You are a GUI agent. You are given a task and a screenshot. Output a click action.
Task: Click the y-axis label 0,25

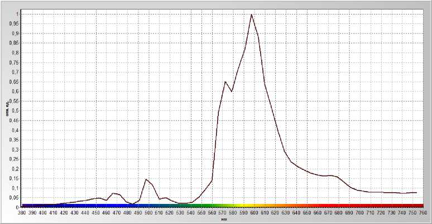point(15,159)
